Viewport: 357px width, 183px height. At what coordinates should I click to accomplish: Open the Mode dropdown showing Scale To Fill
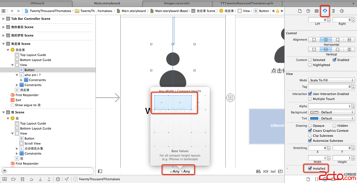pyautogui.click(x=331, y=80)
